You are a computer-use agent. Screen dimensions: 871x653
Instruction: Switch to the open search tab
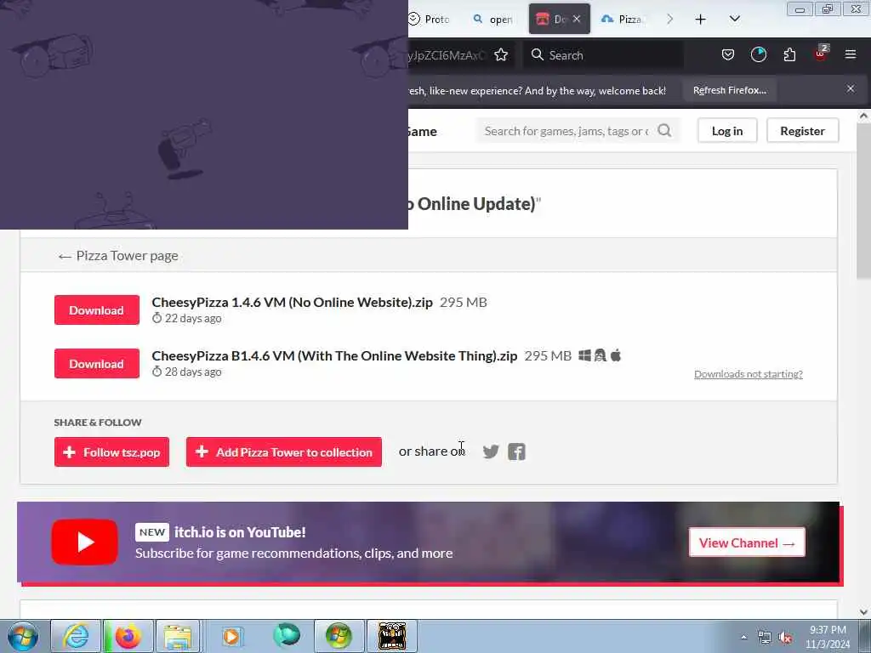tap(492, 20)
